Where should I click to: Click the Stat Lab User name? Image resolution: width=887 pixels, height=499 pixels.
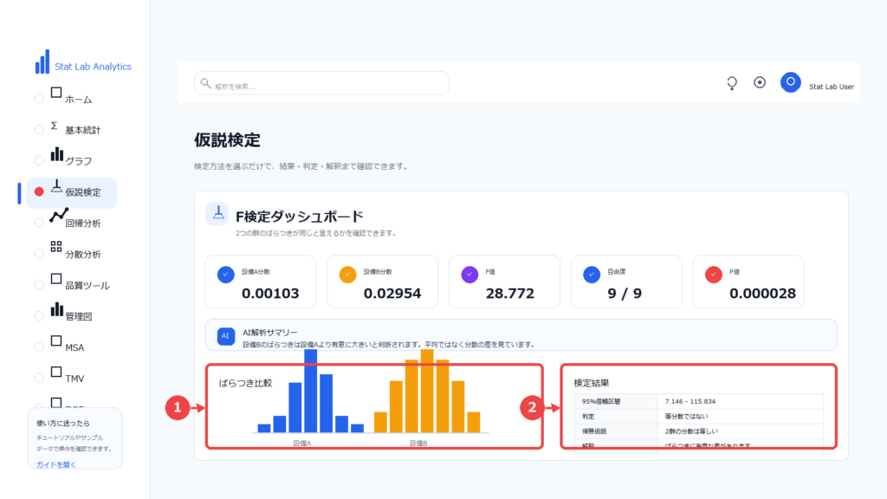pos(831,87)
